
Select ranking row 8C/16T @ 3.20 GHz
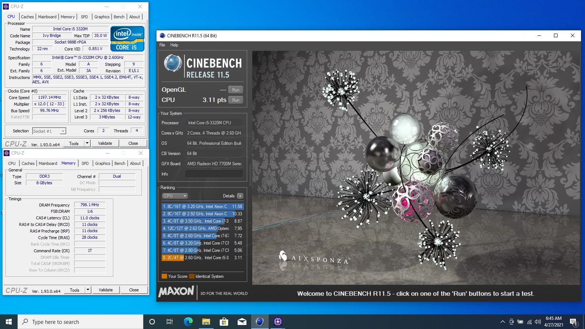click(203, 207)
